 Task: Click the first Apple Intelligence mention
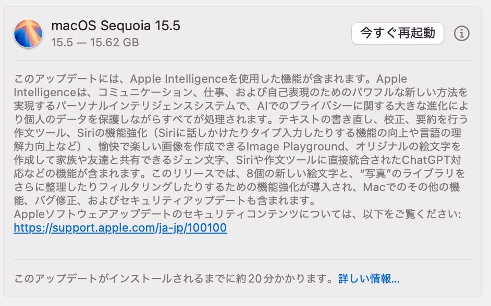(x=178, y=79)
